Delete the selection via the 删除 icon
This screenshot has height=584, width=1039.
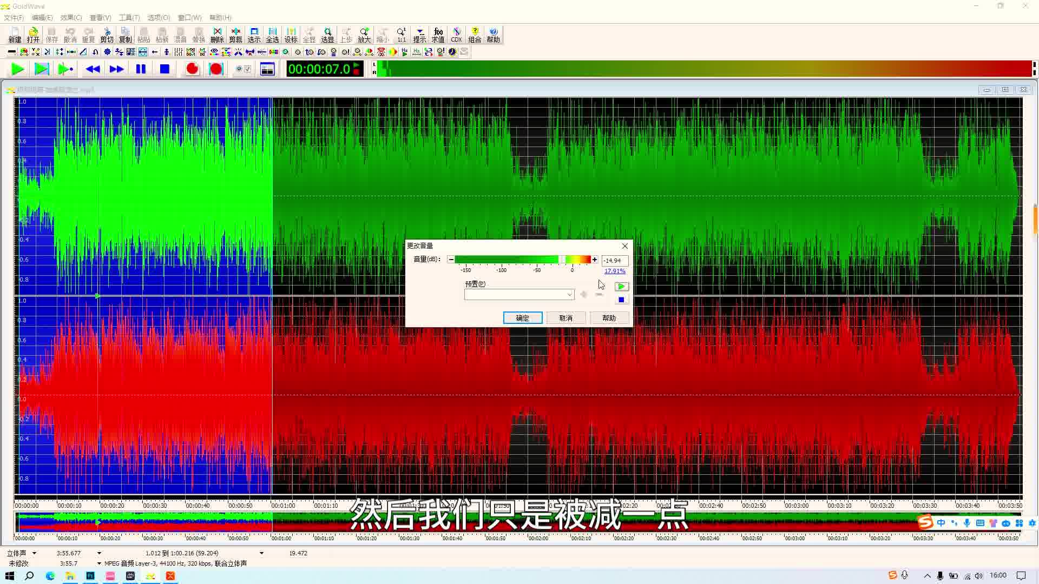tap(217, 35)
